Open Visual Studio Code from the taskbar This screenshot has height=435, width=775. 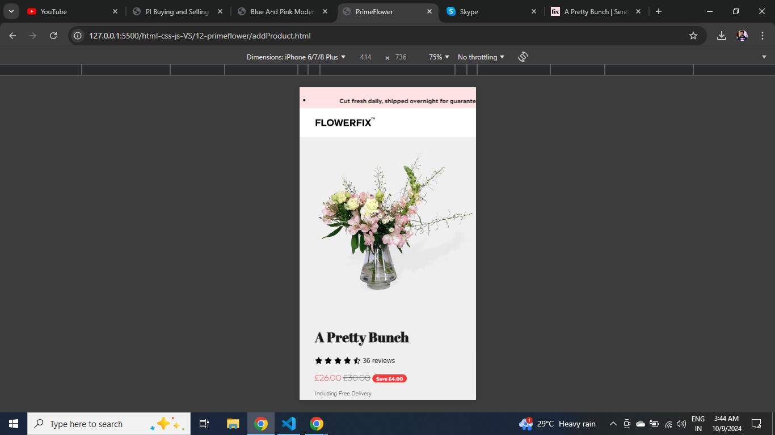[x=289, y=424]
